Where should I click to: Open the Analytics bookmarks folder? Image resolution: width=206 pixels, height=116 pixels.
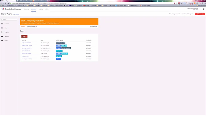[51, 5]
